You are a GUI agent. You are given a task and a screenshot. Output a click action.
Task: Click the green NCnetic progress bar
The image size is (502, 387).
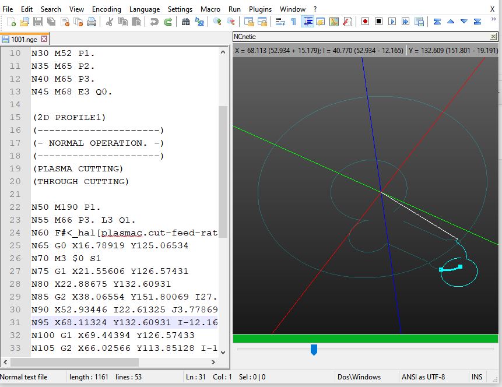366,339
